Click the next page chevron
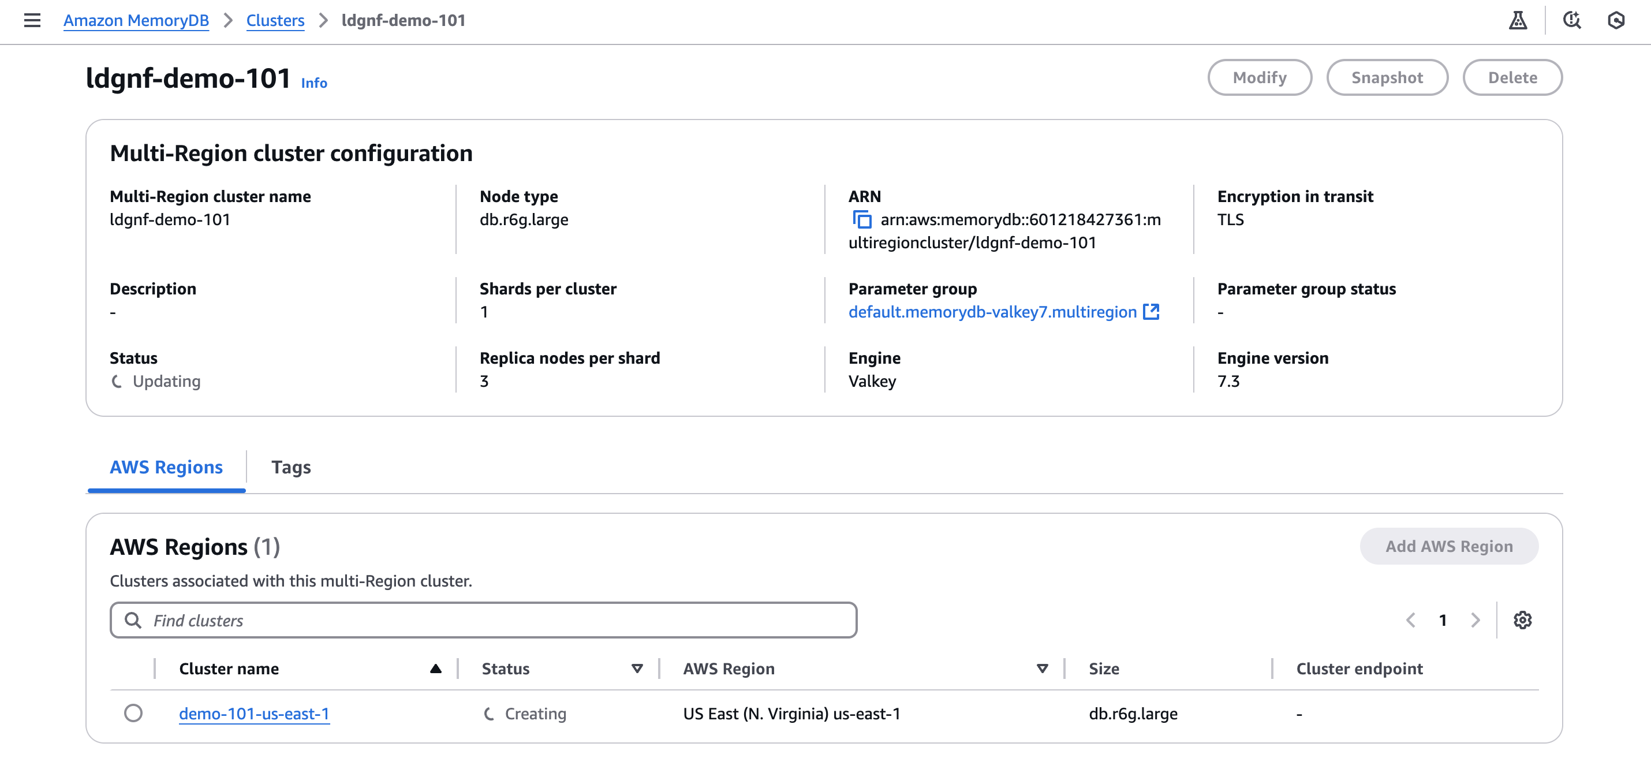 (x=1476, y=620)
